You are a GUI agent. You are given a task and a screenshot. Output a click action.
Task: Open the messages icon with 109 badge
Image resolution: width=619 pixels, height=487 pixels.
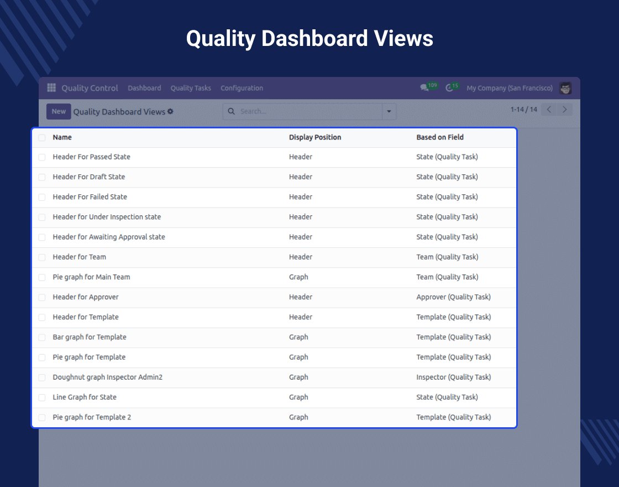pyautogui.click(x=429, y=87)
